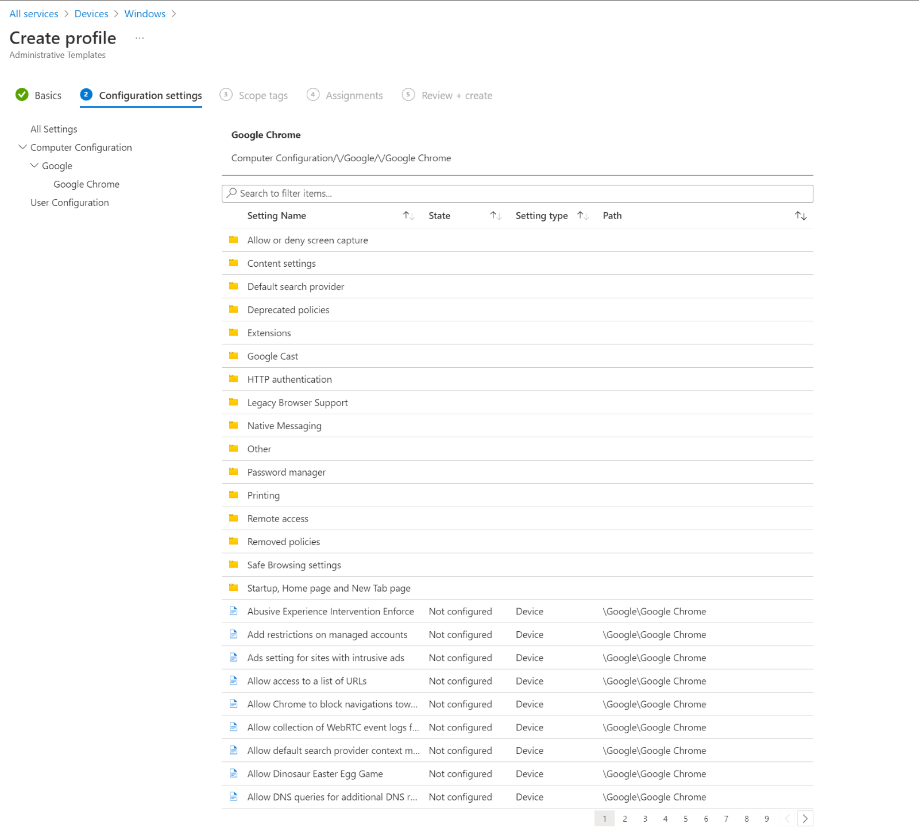This screenshot has height=840, width=919.
Task: Collapse the Computer Configuration tree node
Action: (23, 147)
